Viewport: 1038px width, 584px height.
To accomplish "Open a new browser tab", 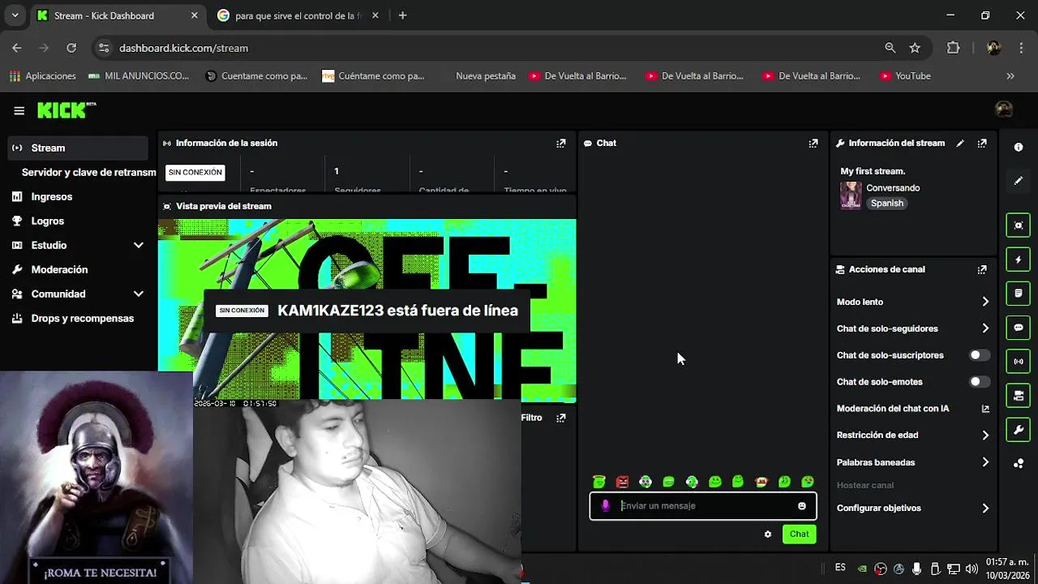I will coord(403,15).
